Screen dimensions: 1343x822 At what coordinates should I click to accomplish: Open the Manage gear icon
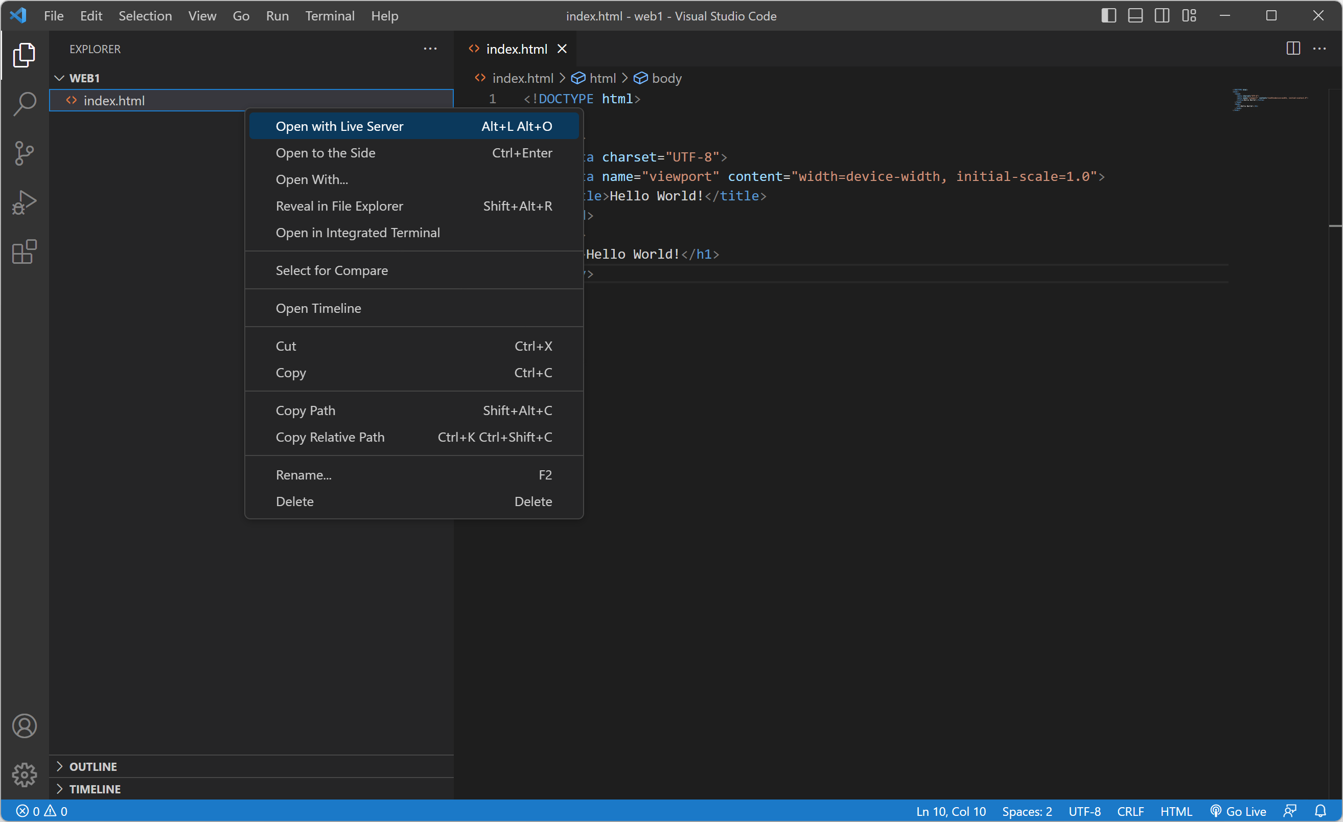[x=24, y=774]
